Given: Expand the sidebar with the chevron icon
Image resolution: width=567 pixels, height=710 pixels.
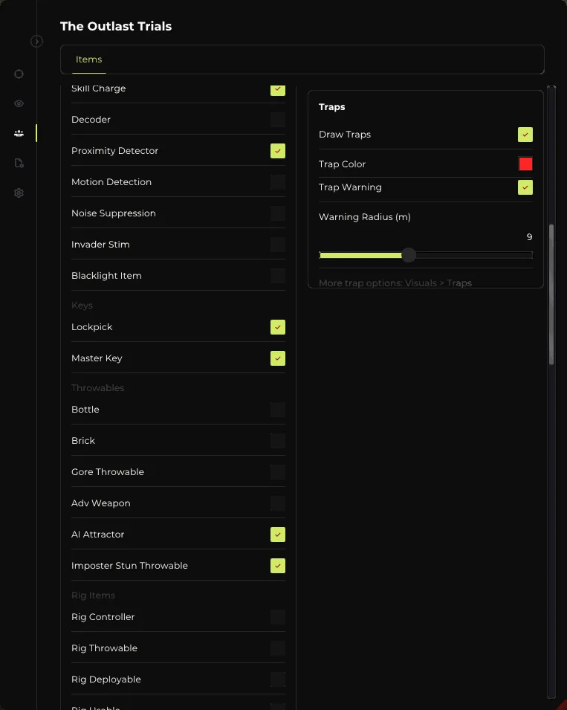Looking at the screenshot, I should (x=36, y=41).
